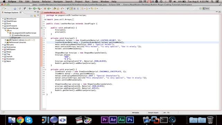Maximize the editor area
The image size is (222, 125).
tap(220, 12)
